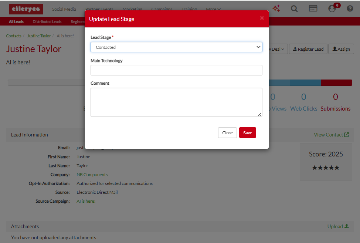Switch to the Distributed Leads tab
The image size is (360, 243).
point(47,21)
